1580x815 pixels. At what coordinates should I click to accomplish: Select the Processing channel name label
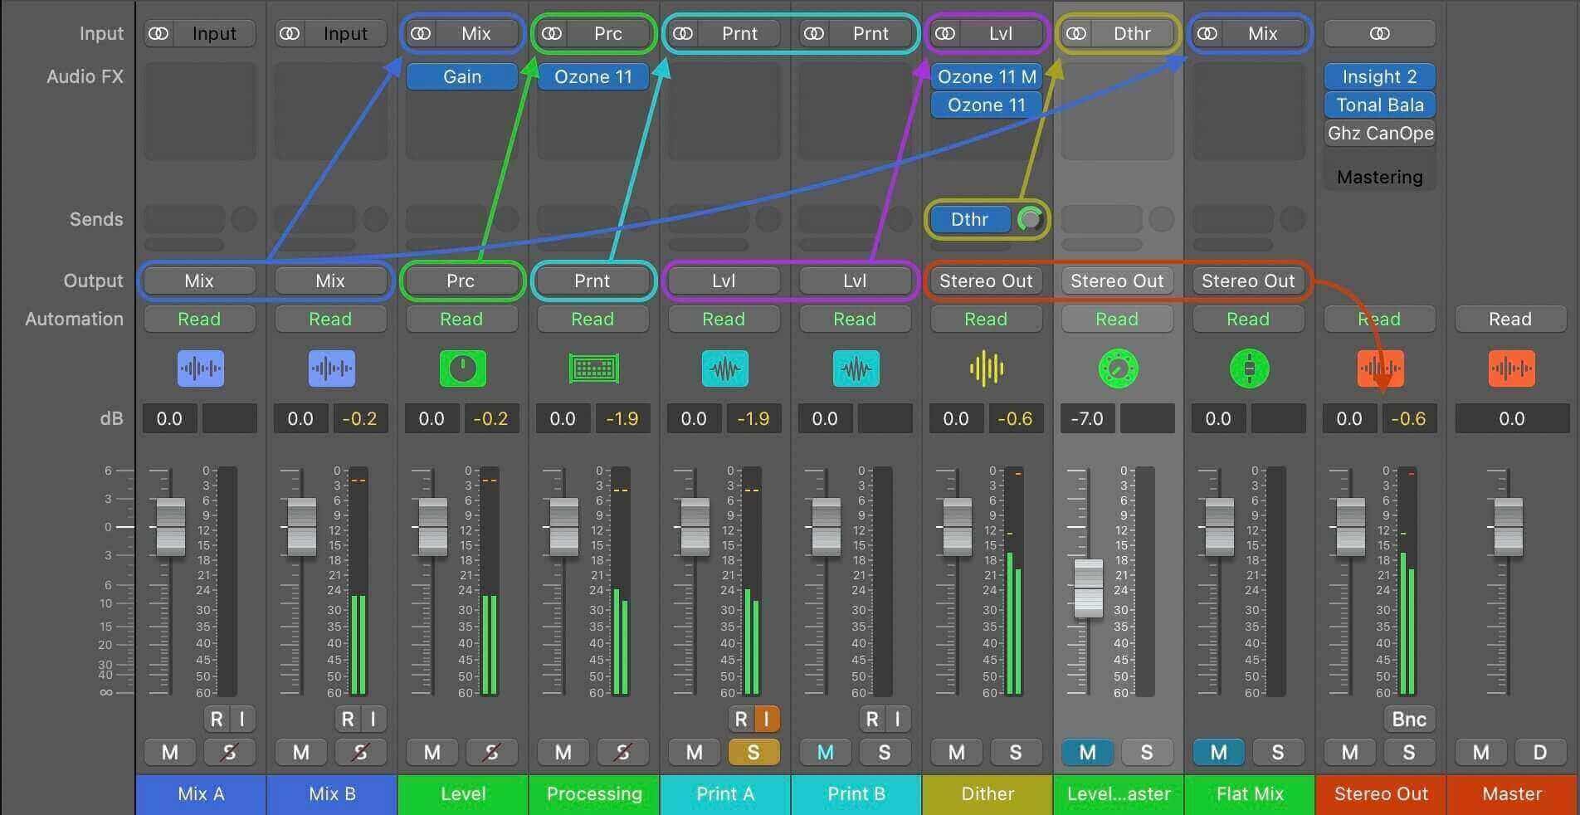(594, 794)
